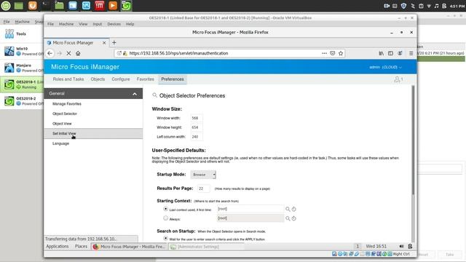
Task: Open the Firefox home page icon
Action: (x=78, y=53)
